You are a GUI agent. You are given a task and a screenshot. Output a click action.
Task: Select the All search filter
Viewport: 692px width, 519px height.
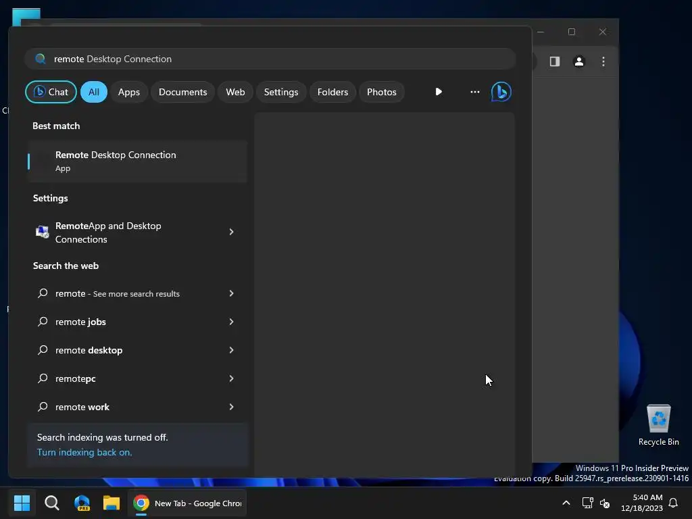[x=93, y=92]
